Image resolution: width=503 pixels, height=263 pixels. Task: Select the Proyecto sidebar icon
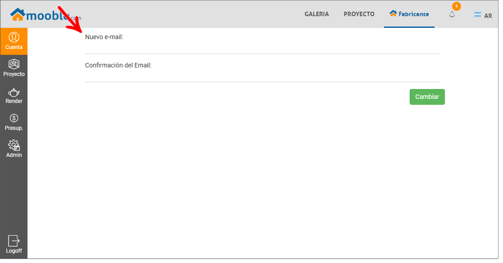[x=14, y=64]
